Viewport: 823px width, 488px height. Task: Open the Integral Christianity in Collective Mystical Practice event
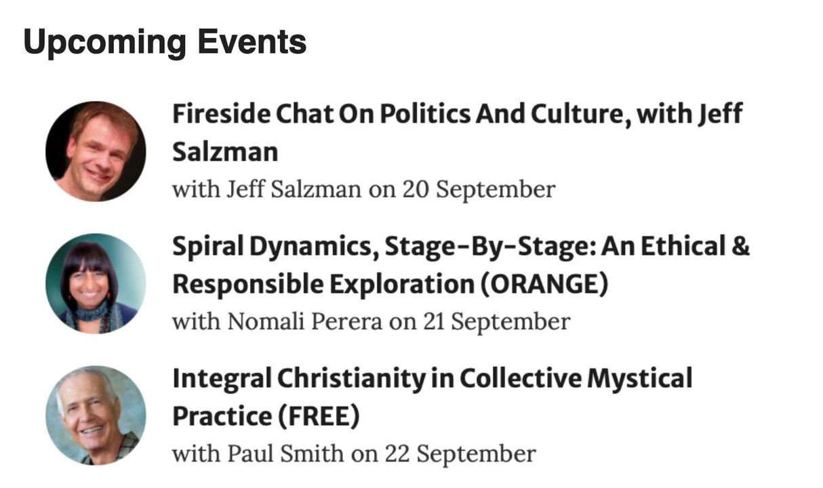tap(433, 397)
